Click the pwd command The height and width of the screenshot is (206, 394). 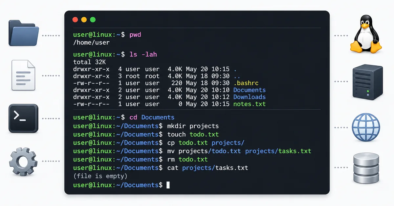point(135,35)
